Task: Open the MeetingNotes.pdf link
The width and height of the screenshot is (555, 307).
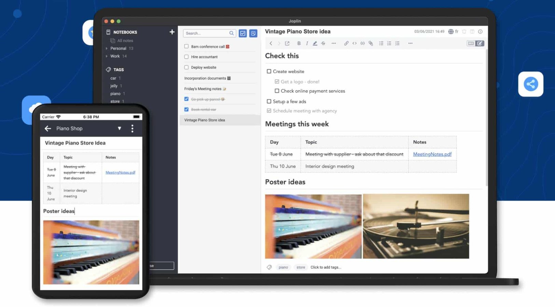Action: point(432,154)
